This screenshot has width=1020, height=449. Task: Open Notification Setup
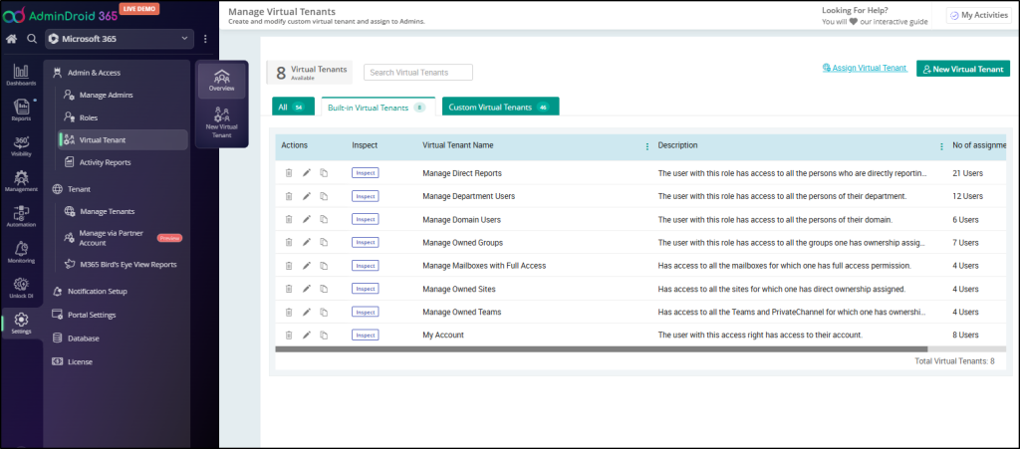coord(97,291)
